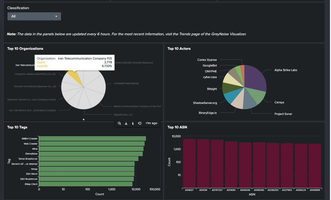This screenshot has width=331, height=200.
Task: Click the AS197207 maroon bar
Action: tap(217, 164)
